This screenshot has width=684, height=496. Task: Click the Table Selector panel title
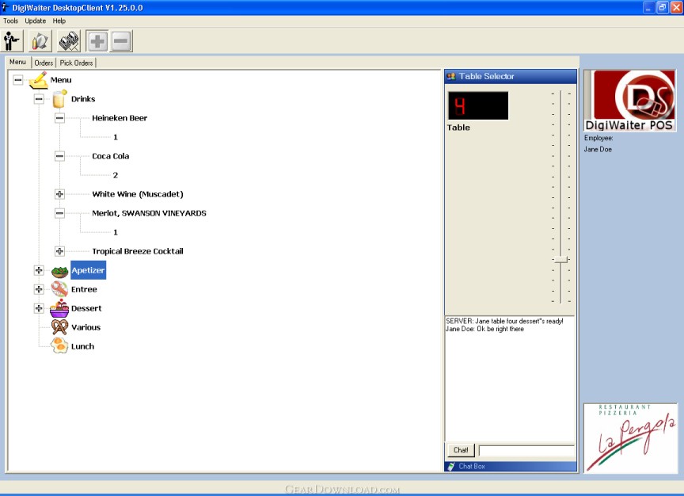coord(486,76)
